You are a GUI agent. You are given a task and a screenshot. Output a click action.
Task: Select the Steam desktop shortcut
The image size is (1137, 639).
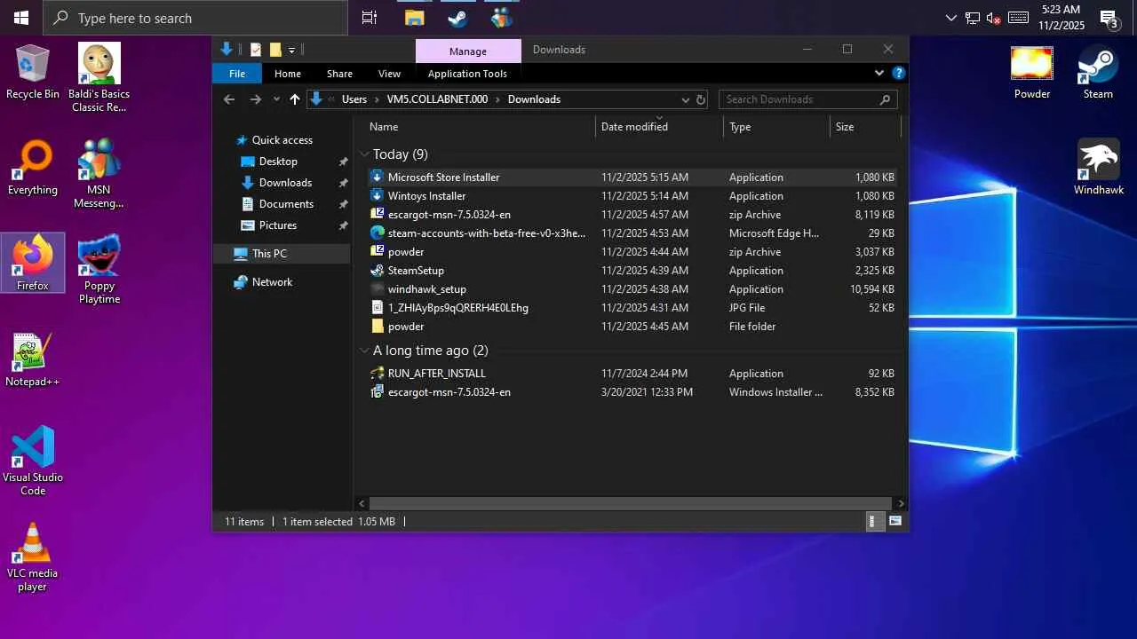pos(1098,71)
